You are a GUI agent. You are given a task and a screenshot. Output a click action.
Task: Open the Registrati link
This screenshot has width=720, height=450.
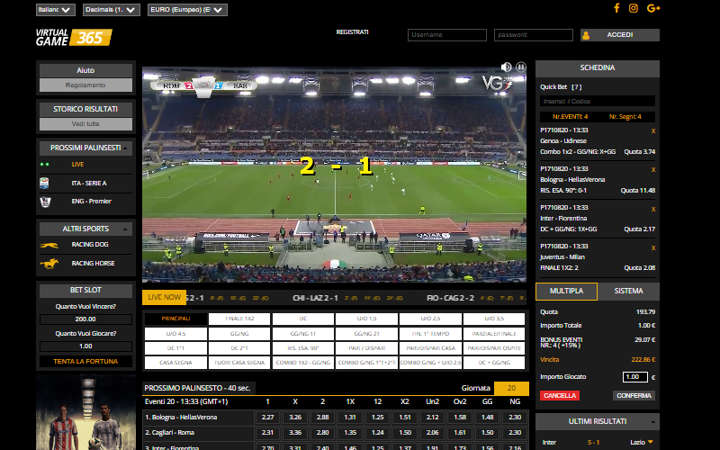click(352, 32)
